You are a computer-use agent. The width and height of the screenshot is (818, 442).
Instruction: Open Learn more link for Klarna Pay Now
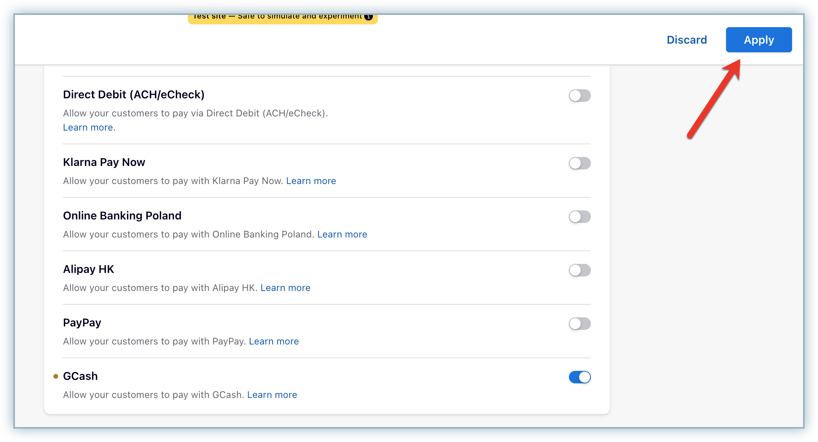tap(311, 181)
